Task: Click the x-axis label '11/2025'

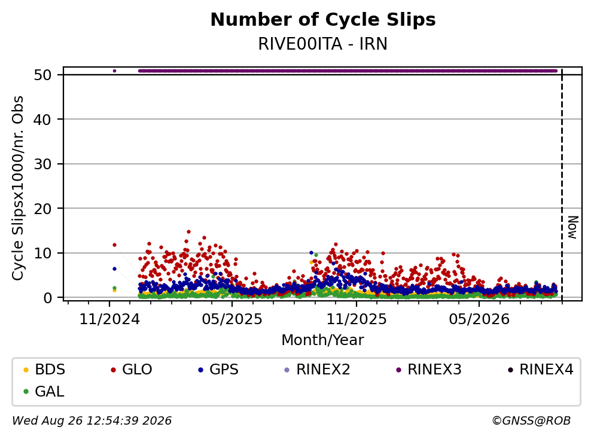Action: pyautogui.click(x=357, y=319)
